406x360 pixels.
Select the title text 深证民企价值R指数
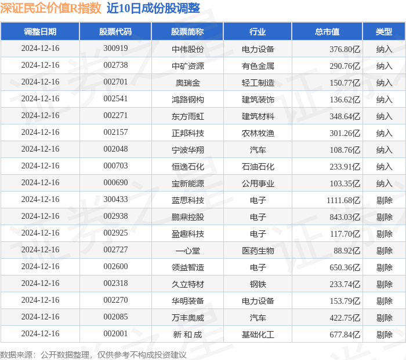point(51,8)
